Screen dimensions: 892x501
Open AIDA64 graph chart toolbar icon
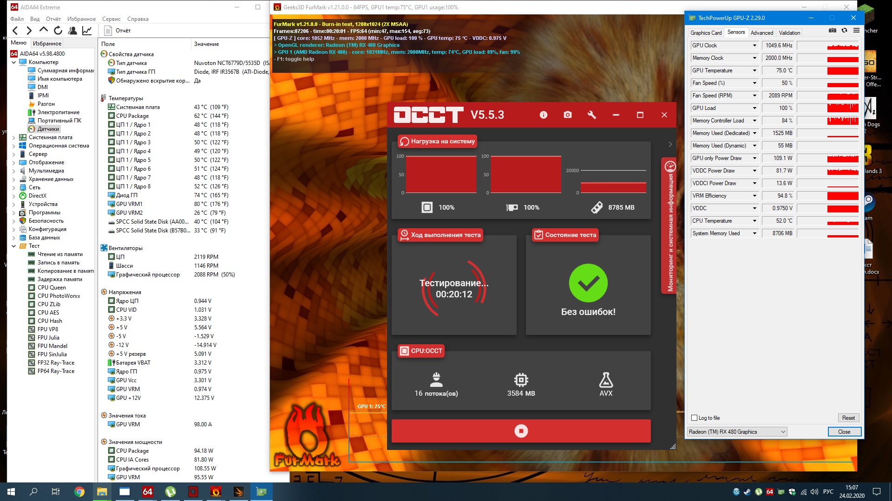pyautogui.click(x=87, y=31)
